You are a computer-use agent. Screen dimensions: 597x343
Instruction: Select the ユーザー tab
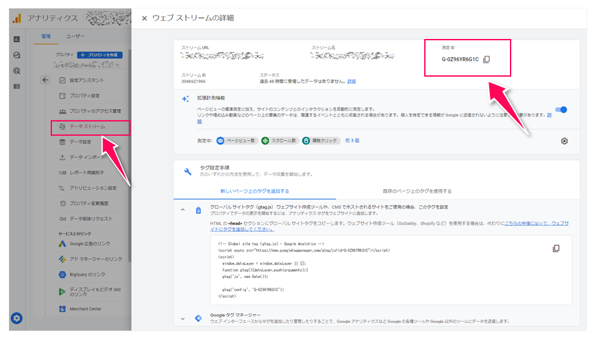pyautogui.click(x=75, y=36)
